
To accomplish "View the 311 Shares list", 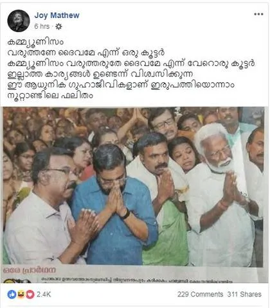I will click(244, 295).
